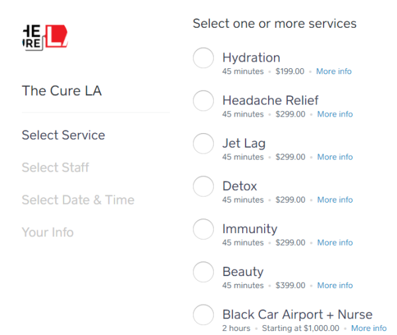Select the Hydration service radio button
This screenshot has height=335, width=397.
[203, 58]
